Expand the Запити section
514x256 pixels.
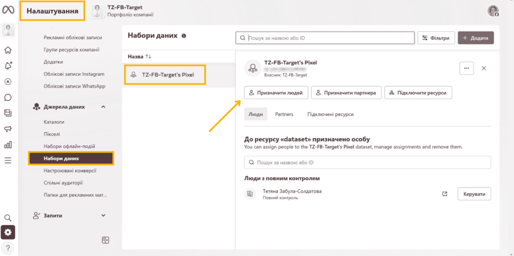103,216
